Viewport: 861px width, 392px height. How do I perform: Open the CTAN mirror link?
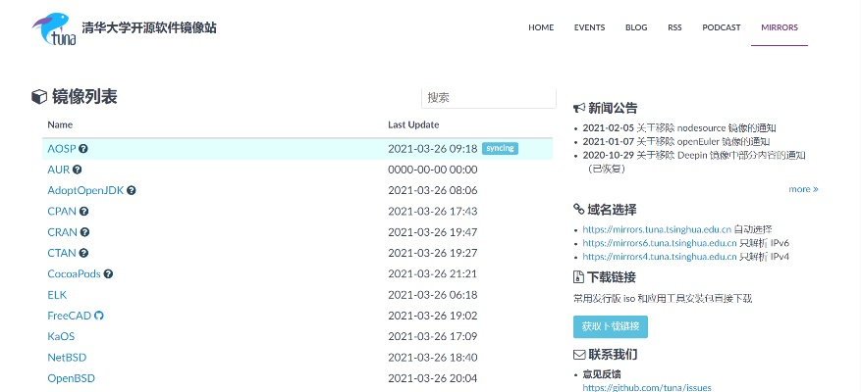pyautogui.click(x=62, y=253)
